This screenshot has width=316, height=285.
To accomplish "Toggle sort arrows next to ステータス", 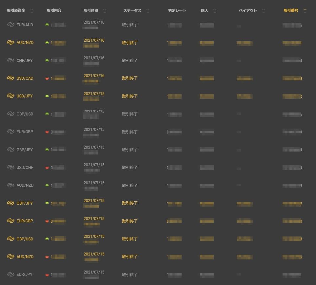I will click(148, 11).
